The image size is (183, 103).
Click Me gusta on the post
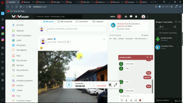pos(48,21)
